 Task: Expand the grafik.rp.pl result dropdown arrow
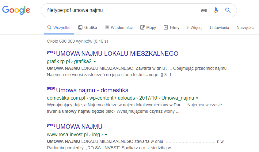pyautogui.click(x=95, y=62)
